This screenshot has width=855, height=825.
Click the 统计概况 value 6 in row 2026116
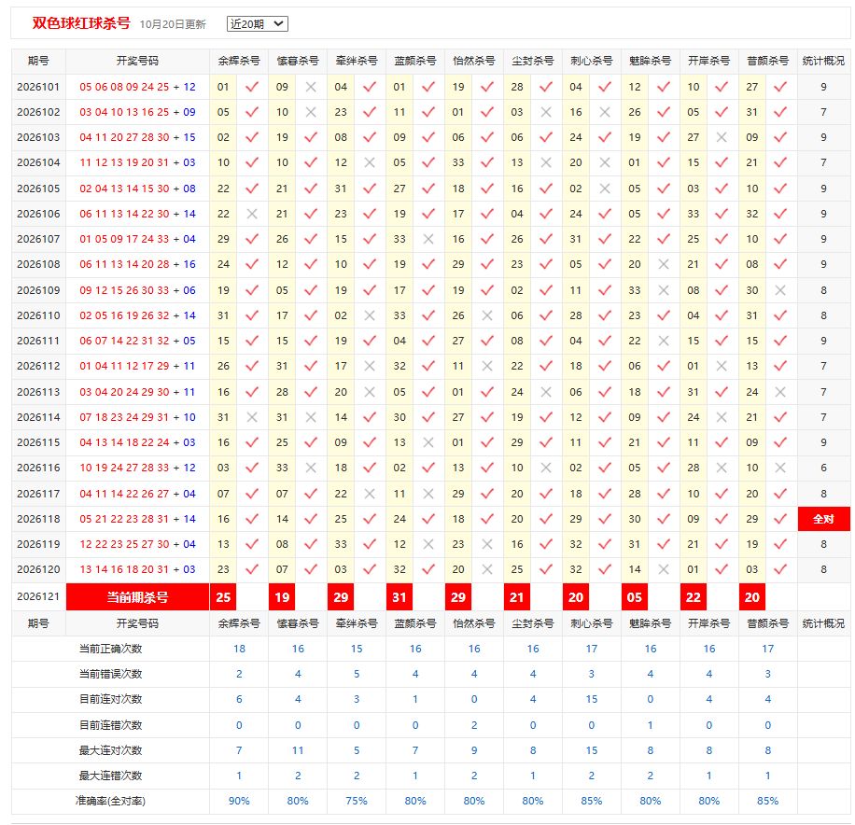tap(823, 468)
